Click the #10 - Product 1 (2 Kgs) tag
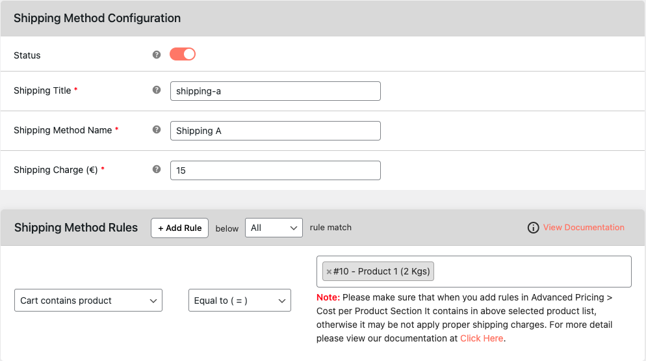Viewport: 646px width, 361px height. click(x=381, y=271)
